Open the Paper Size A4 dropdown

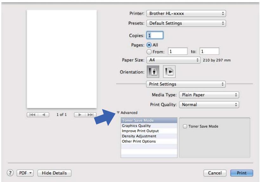[x=173, y=60]
